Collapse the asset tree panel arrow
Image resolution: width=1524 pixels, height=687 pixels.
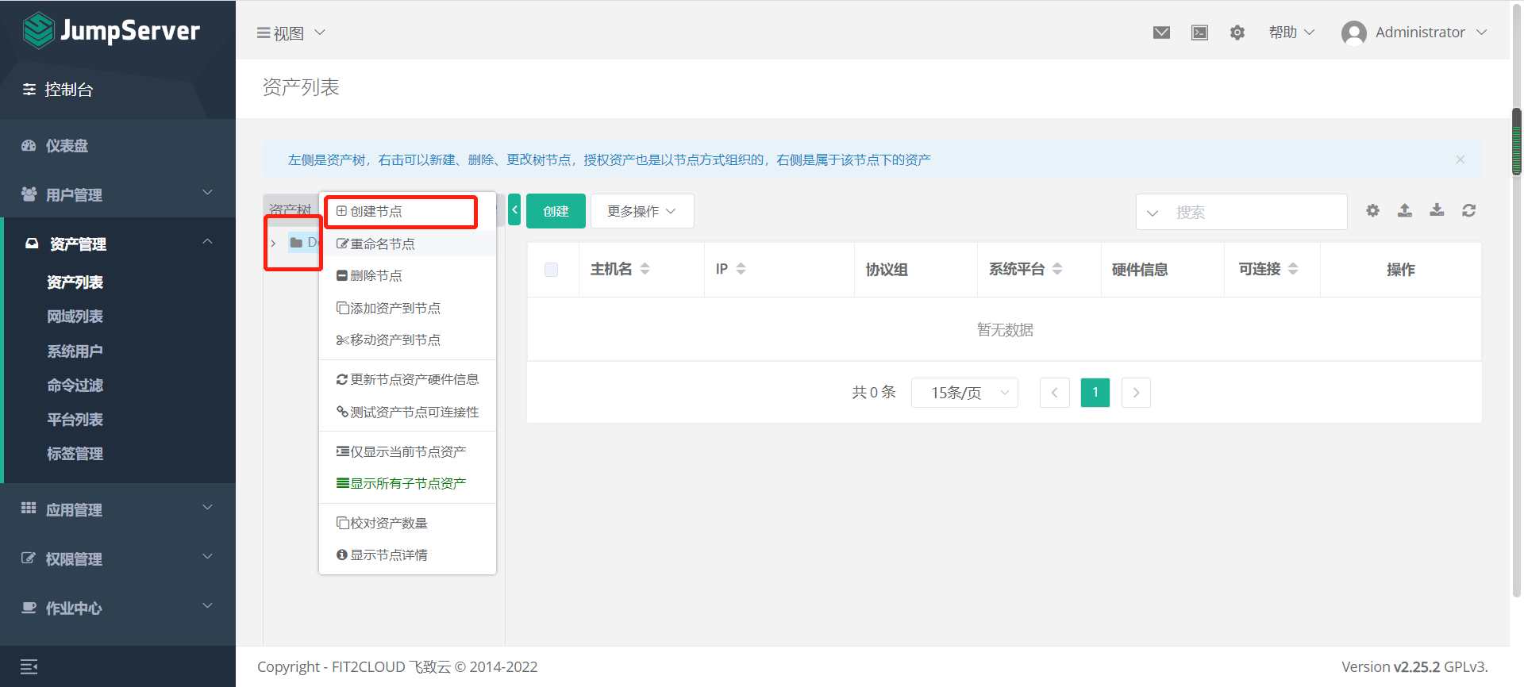(x=514, y=210)
